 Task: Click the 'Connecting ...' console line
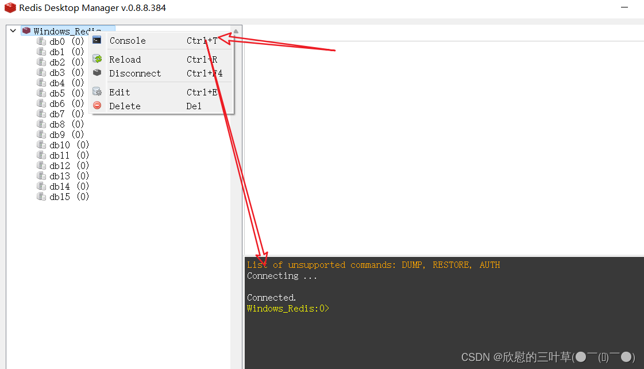coord(281,276)
